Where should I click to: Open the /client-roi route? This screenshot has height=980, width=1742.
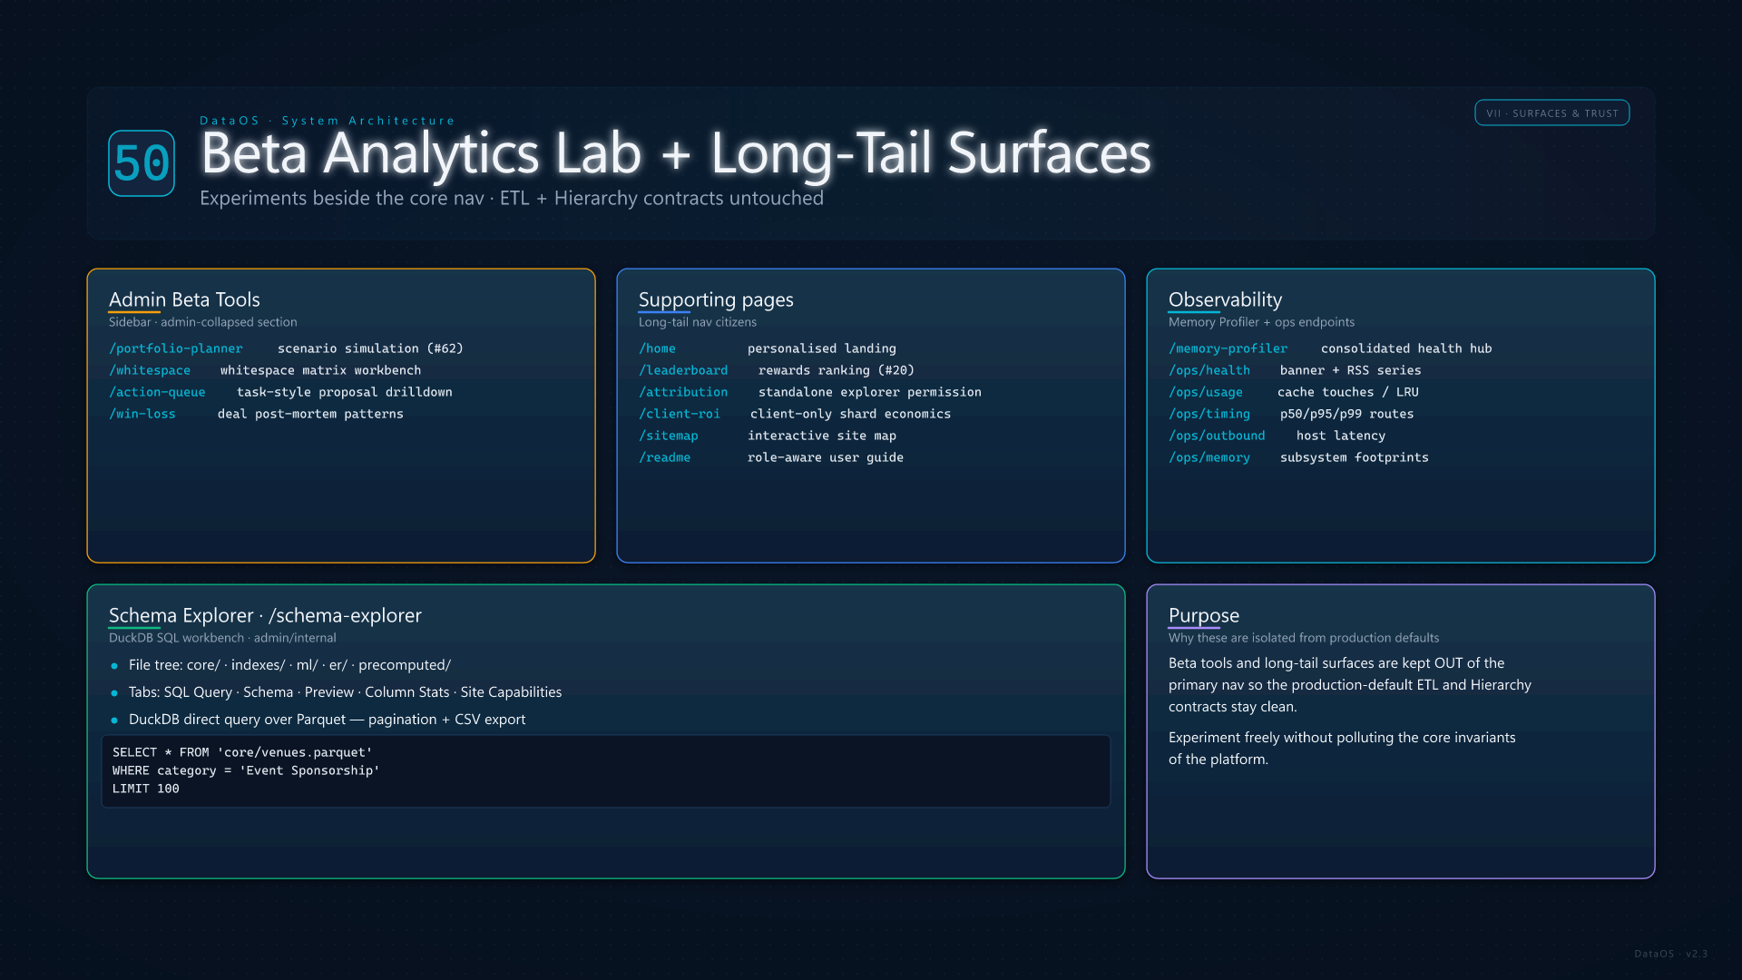pos(680,414)
